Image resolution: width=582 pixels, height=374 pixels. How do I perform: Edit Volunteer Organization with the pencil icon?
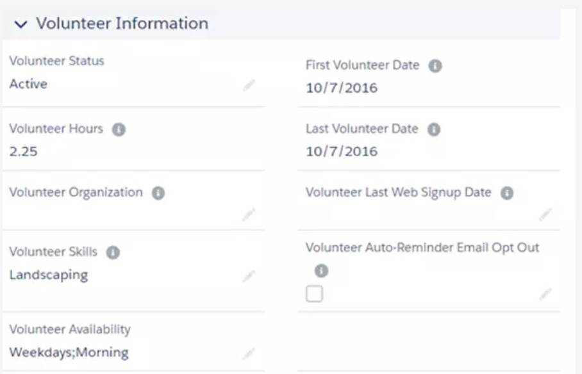click(249, 214)
